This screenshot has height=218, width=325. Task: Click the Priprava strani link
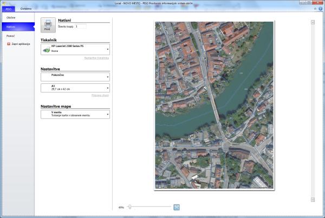[x=100, y=95]
